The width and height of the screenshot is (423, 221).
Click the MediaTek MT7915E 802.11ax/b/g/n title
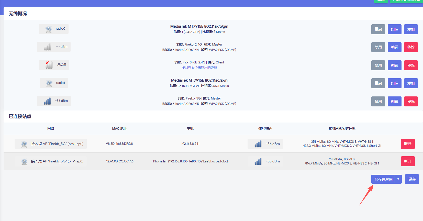(x=199, y=26)
